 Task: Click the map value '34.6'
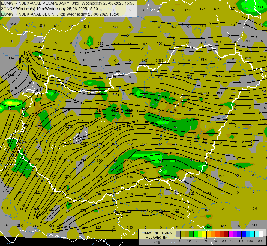(x=254, y=225)
